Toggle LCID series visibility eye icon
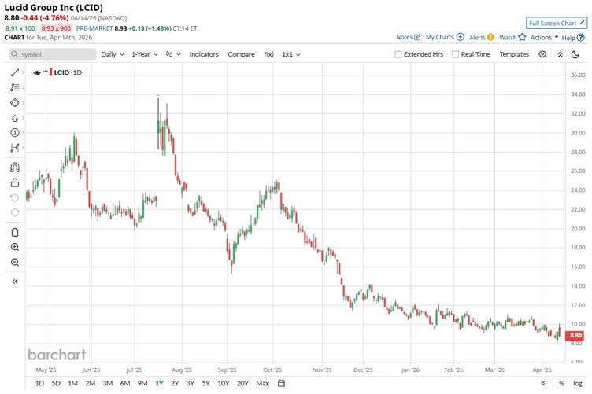This screenshot has height=394, width=592. 37,72
